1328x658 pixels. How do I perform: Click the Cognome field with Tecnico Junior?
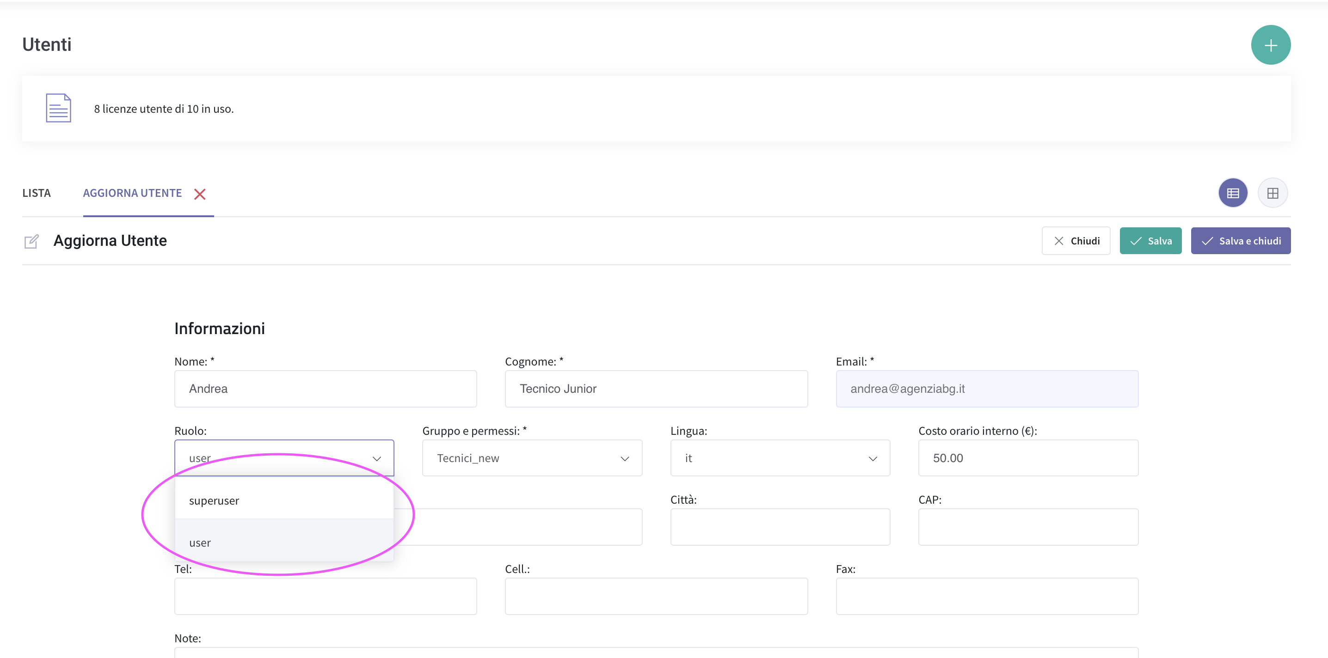656,389
